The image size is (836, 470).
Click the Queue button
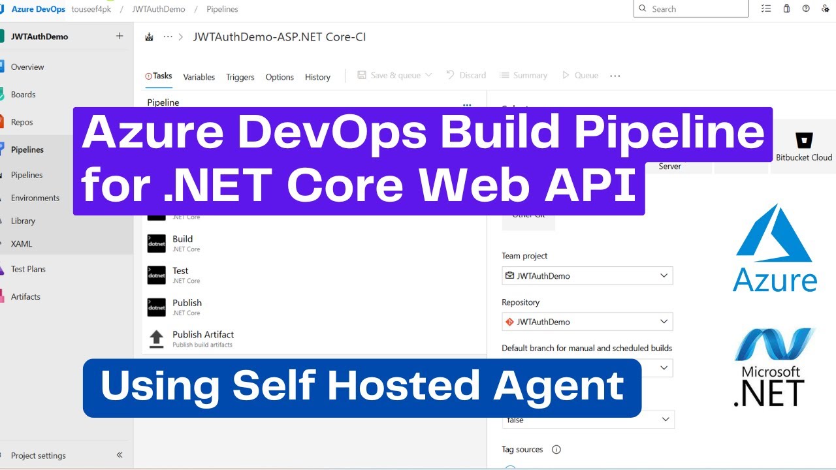pos(580,76)
